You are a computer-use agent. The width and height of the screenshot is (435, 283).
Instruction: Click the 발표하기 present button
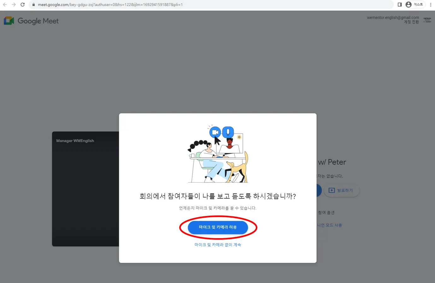(341, 190)
